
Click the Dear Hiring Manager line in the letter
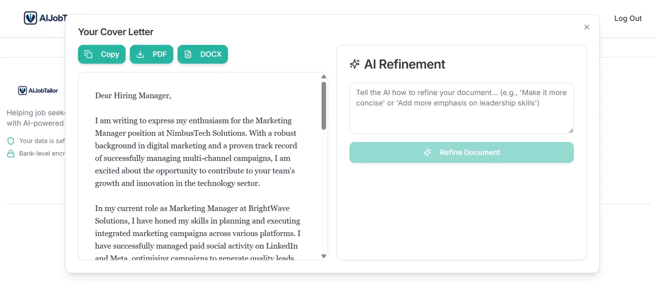click(133, 96)
